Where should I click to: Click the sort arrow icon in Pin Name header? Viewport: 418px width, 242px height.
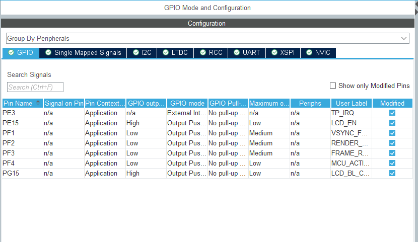pyautogui.click(x=38, y=103)
